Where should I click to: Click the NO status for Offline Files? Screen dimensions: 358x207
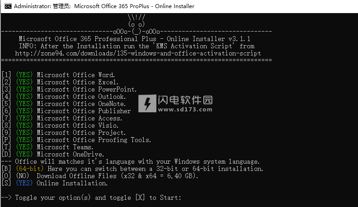coord(23,176)
